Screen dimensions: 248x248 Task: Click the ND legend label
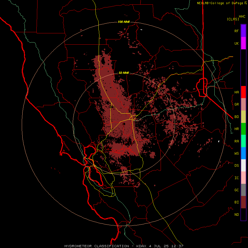coord(236,214)
